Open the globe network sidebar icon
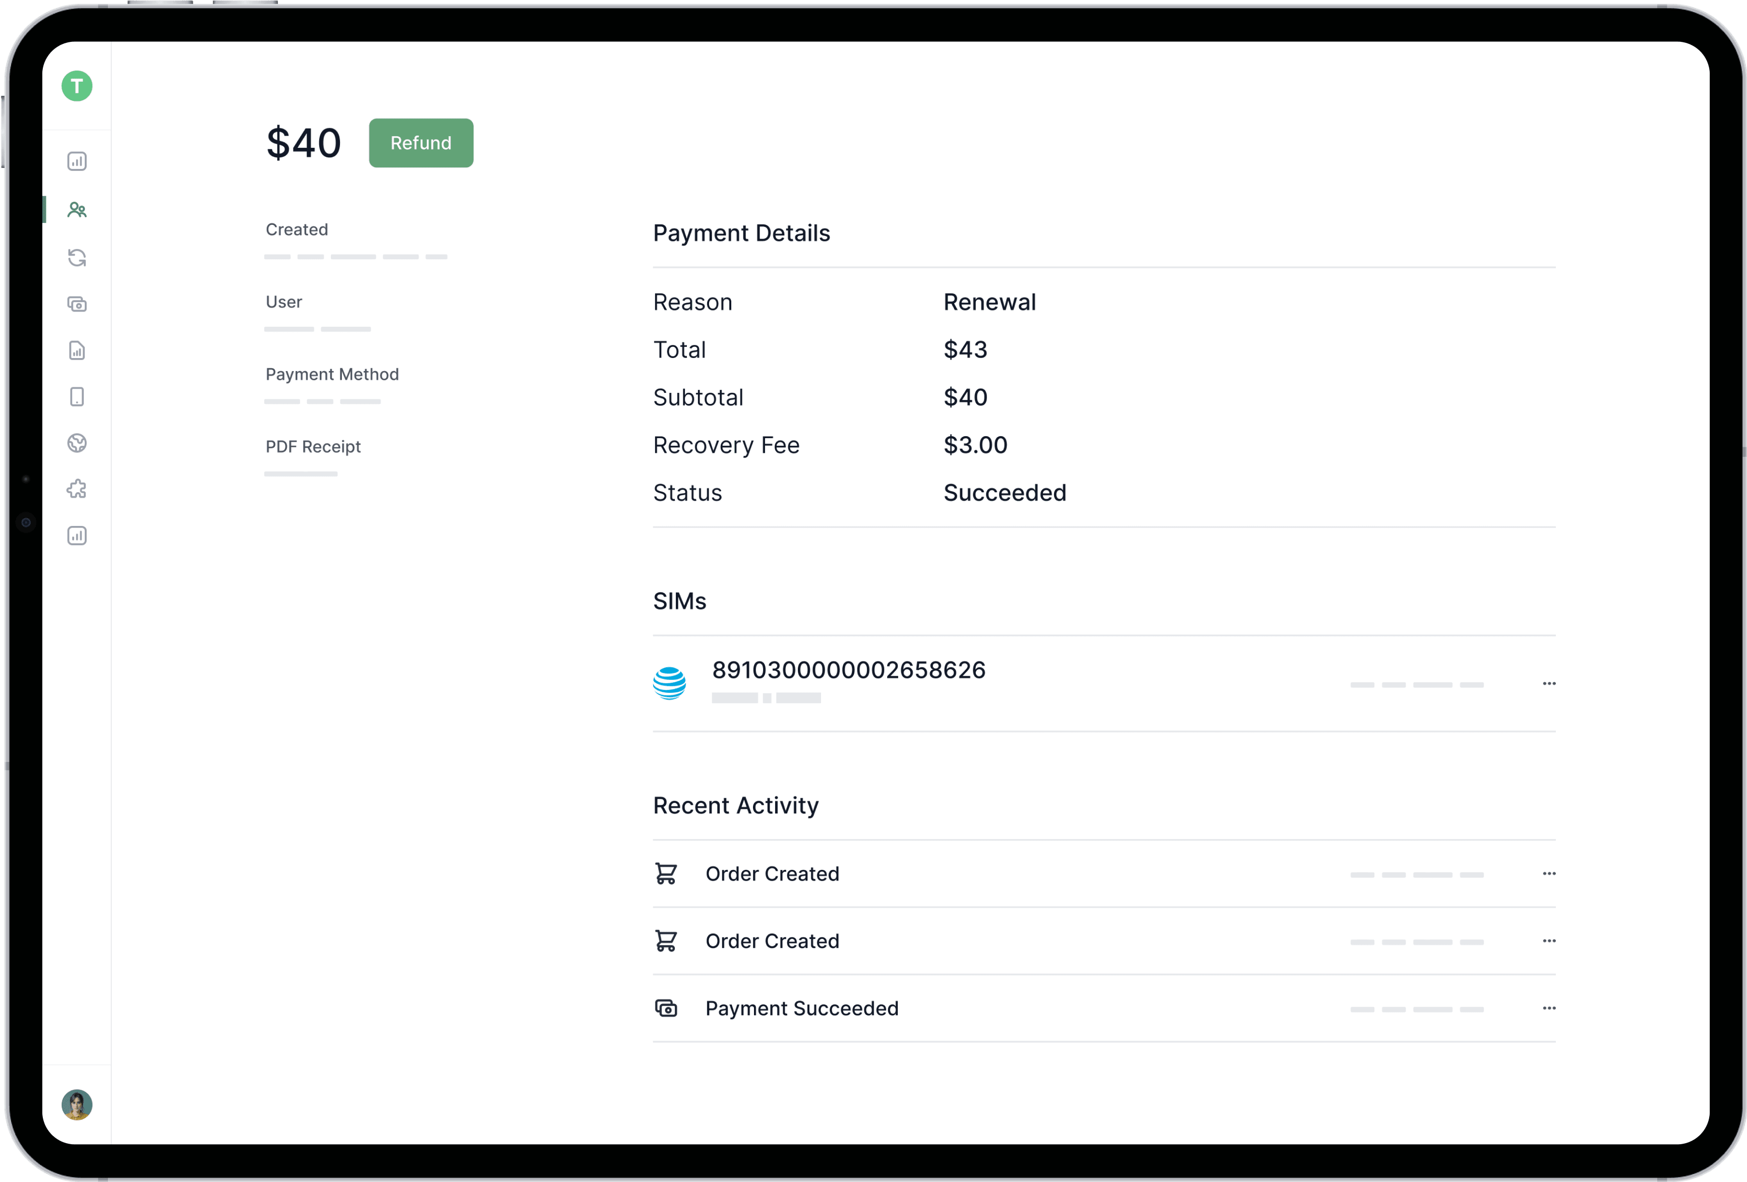Screen dimensions: 1747x1182 (77, 443)
